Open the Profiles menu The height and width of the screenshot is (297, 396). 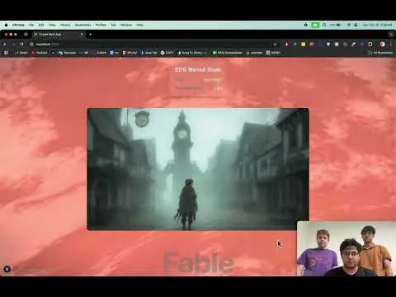click(x=101, y=25)
